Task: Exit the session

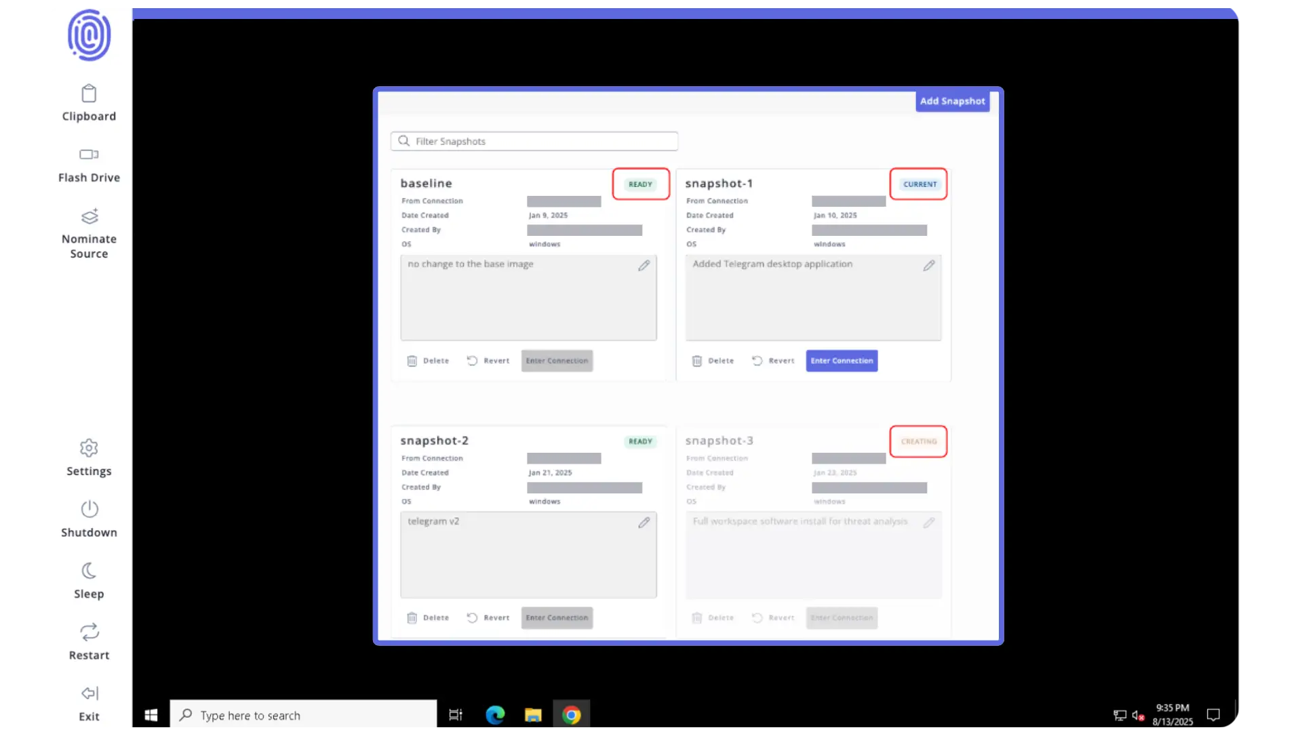Action: tap(89, 704)
